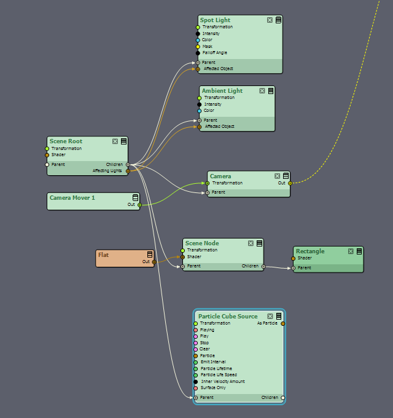Click the Scene Node Parent port
393x418 pixels.
[182, 267]
